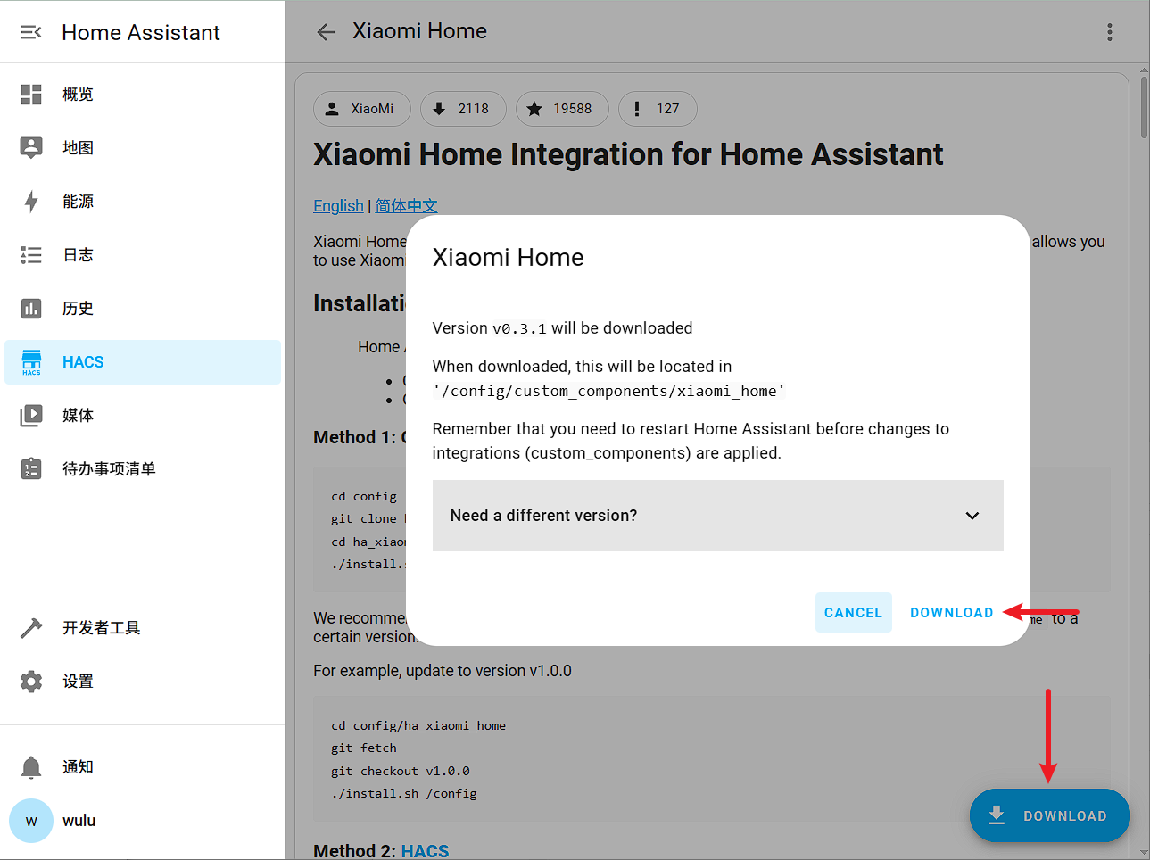Click the Home Assistant sidebar title
Image resolution: width=1150 pixels, height=860 pixels.
coord(141,33)
